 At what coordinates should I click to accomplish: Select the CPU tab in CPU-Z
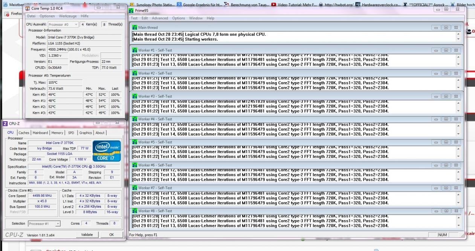tap(11, 132)
